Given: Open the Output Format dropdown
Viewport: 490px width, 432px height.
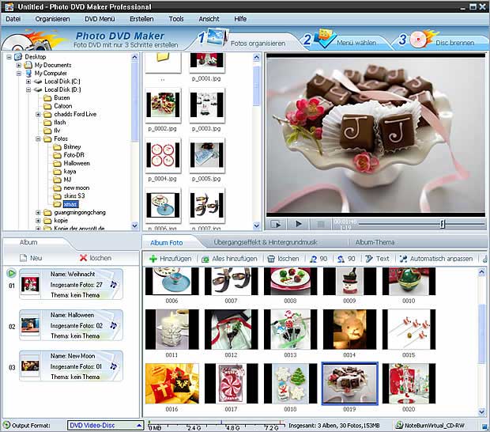Looking at the screenshot, I should click(x=104, y=425).
